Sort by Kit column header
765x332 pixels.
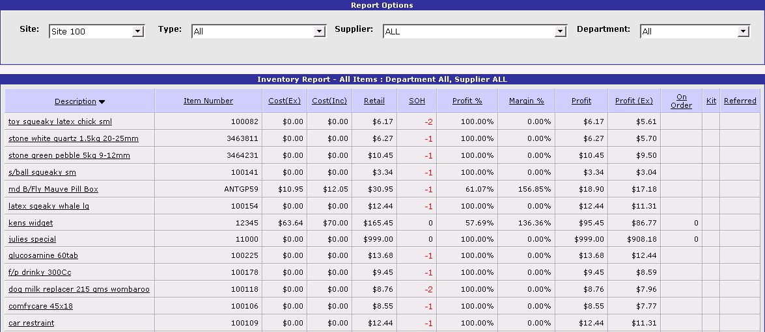click(711, 101)
